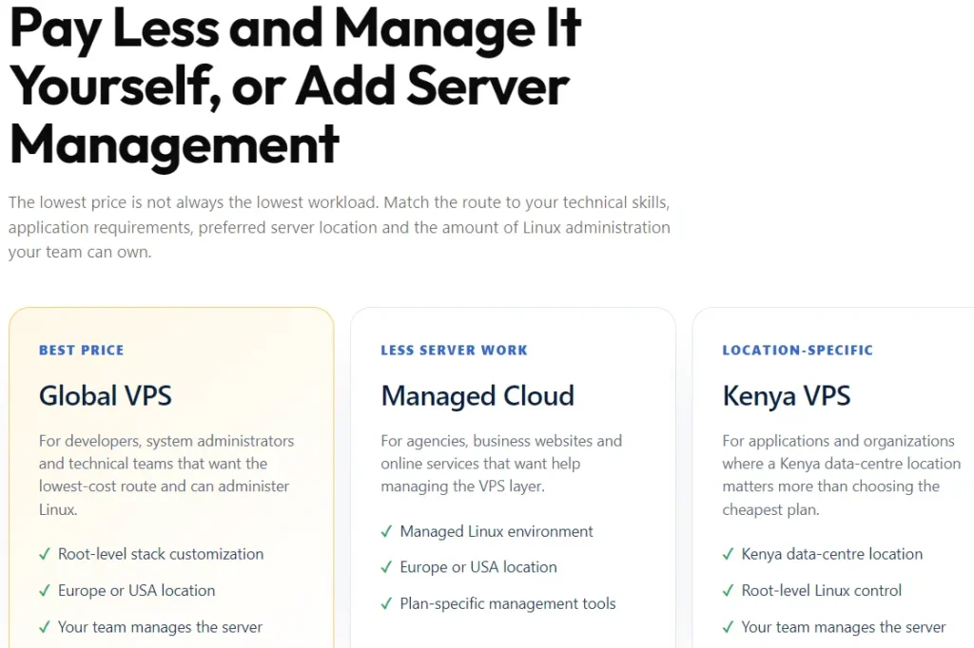The width and height of the screenshot is (974, 648).
Task: Select the Global VPS card heading
Action: point(105,396)
